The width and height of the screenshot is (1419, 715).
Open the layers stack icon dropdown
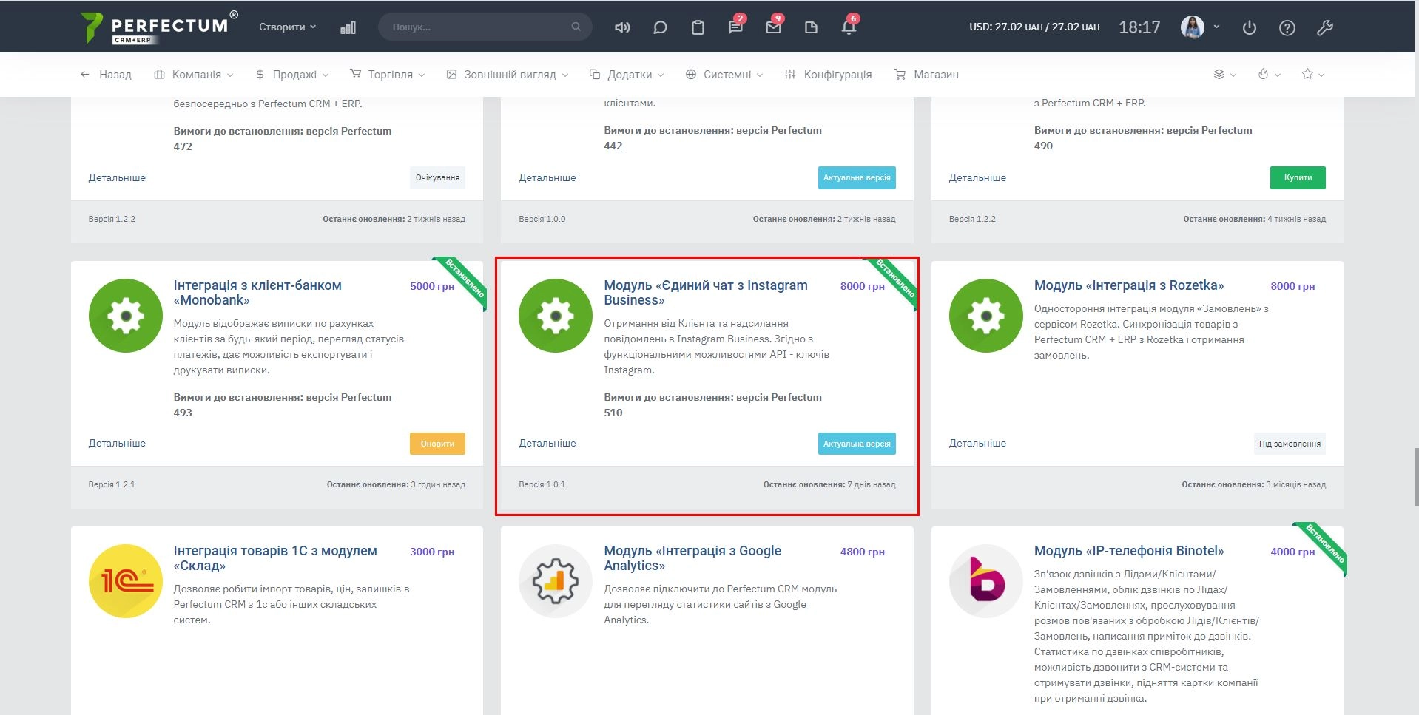[x=1224, y=74]
